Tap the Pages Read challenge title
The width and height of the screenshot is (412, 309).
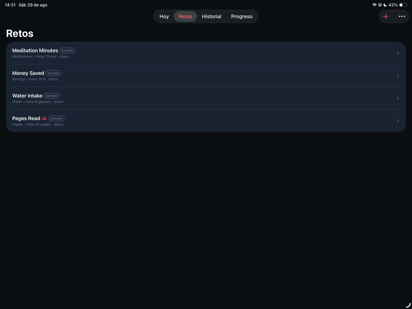26,118
